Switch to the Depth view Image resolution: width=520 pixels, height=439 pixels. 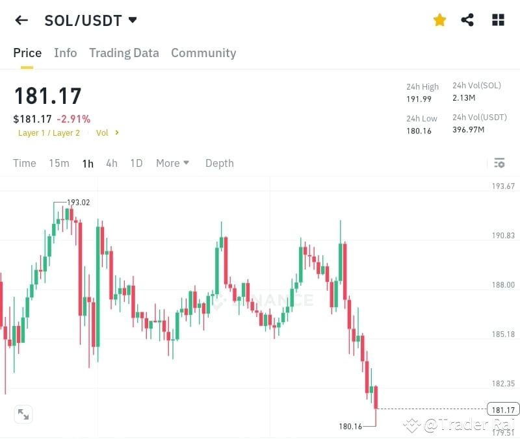pyautogui.click(x=219, y=163)
